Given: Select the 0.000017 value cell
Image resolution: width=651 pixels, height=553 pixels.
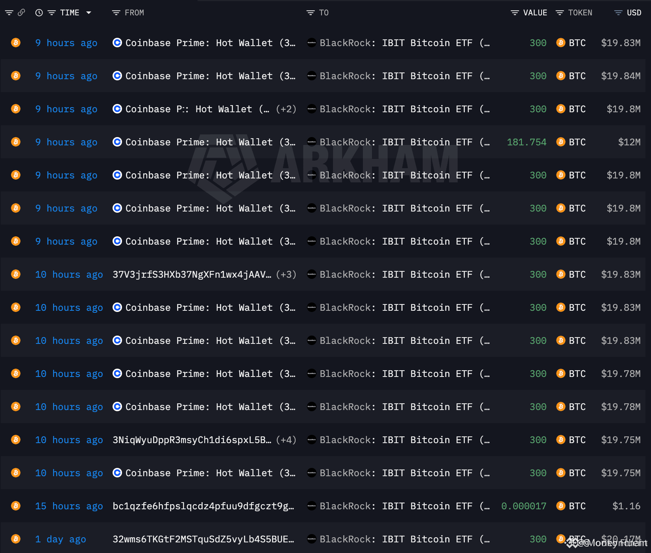Looking at the screenshot, I should [524, 506].
